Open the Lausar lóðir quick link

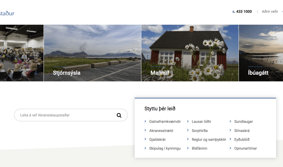pos(201,122)
